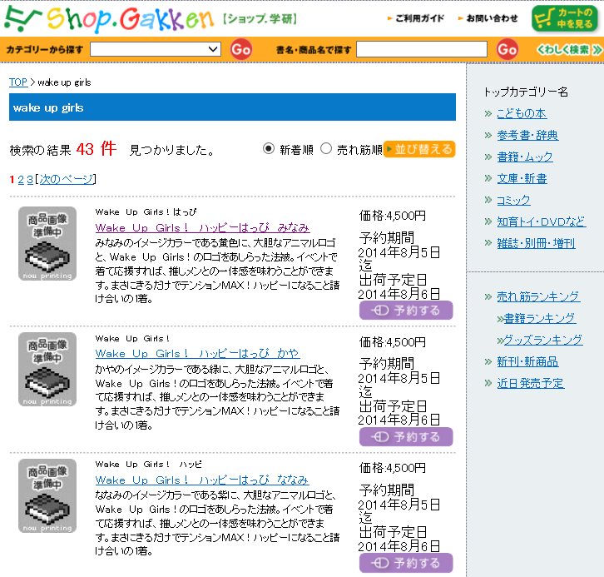Open 文庫・新書 category
The image size is (604, 577).
click(x=522, y=178)
